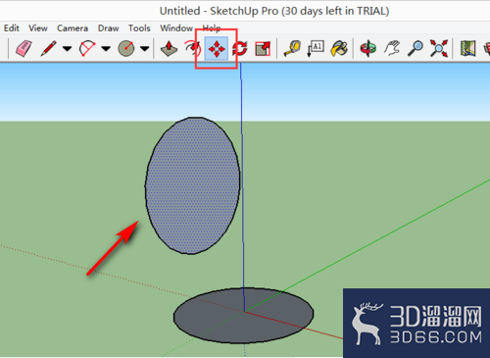Viewport: 490px width, 358px height.
Task: Select the Arc tool
Action: (87, 48)
